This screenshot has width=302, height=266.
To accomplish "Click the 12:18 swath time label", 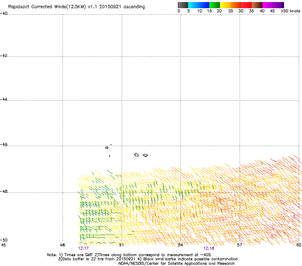I will [x=209, y=248].
